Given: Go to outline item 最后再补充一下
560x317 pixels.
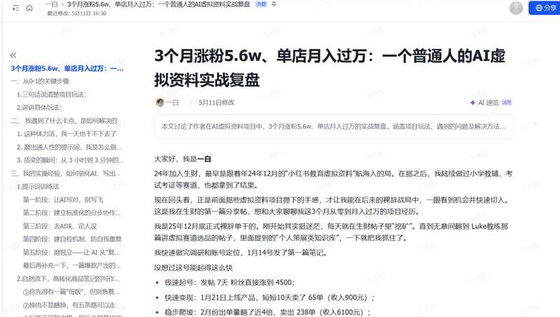Looking at the screenshot, I should pyautogui.click(x=71, y=266).
